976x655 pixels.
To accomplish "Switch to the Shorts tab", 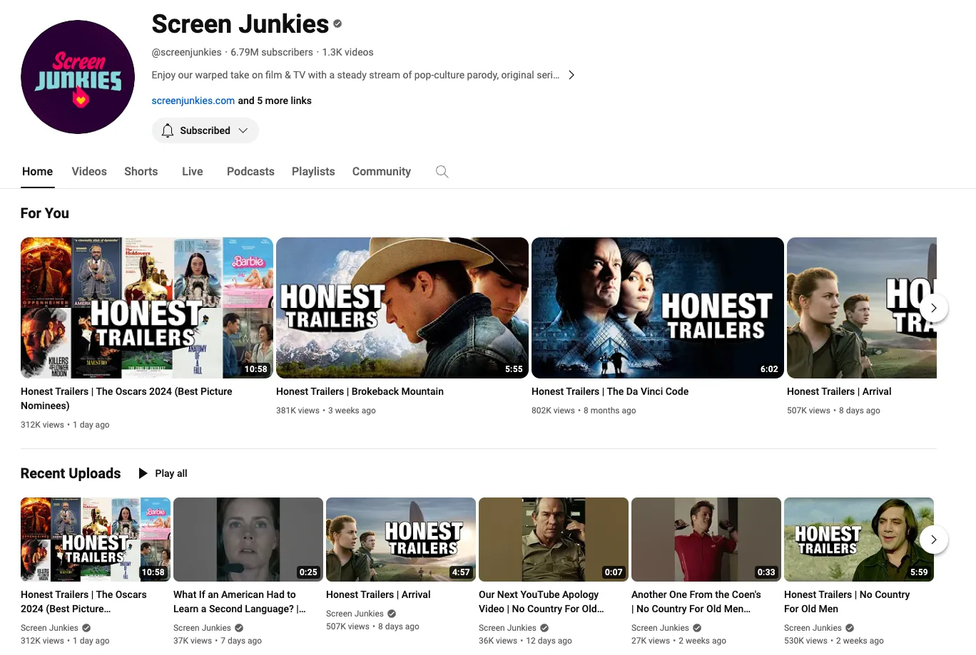I will 141,172.
